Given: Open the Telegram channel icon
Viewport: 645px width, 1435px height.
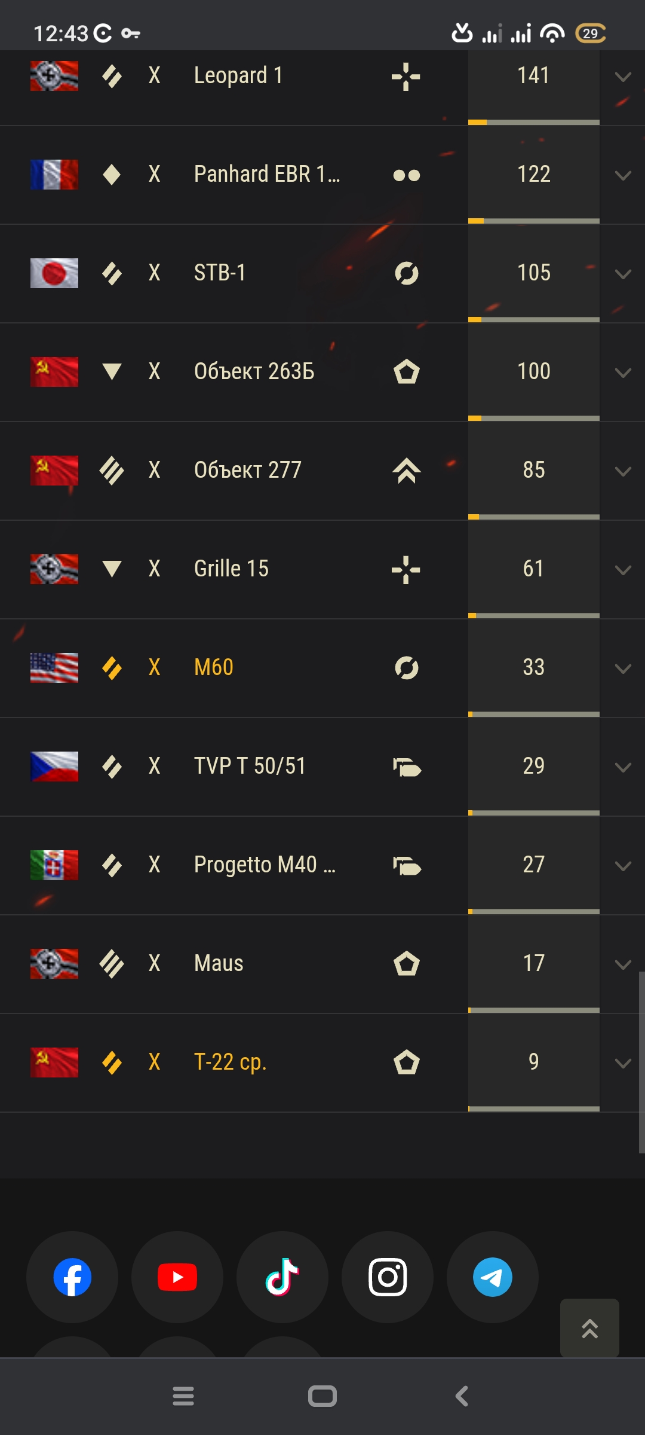Looking at the screenshot, I should 493,1277.
